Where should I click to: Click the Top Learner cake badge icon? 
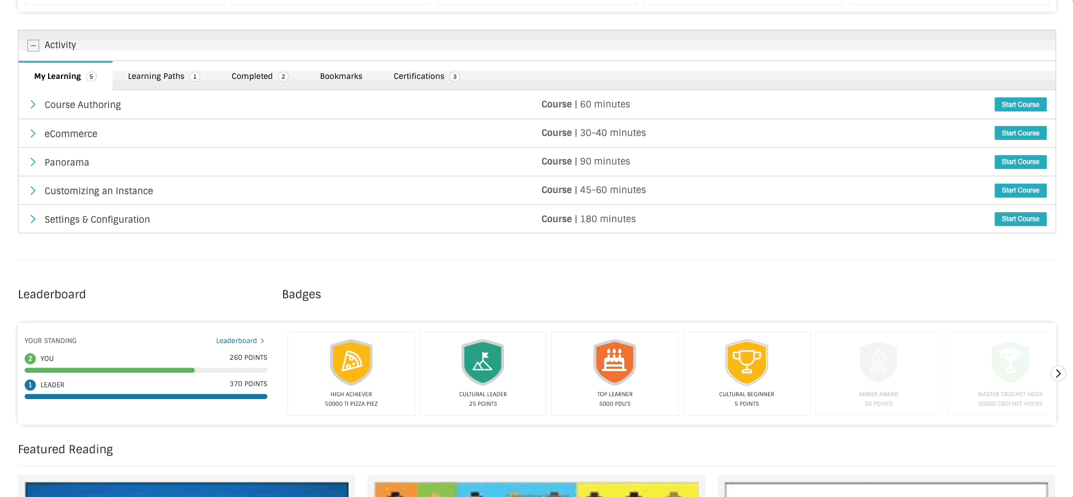click(x=615, y=362)
